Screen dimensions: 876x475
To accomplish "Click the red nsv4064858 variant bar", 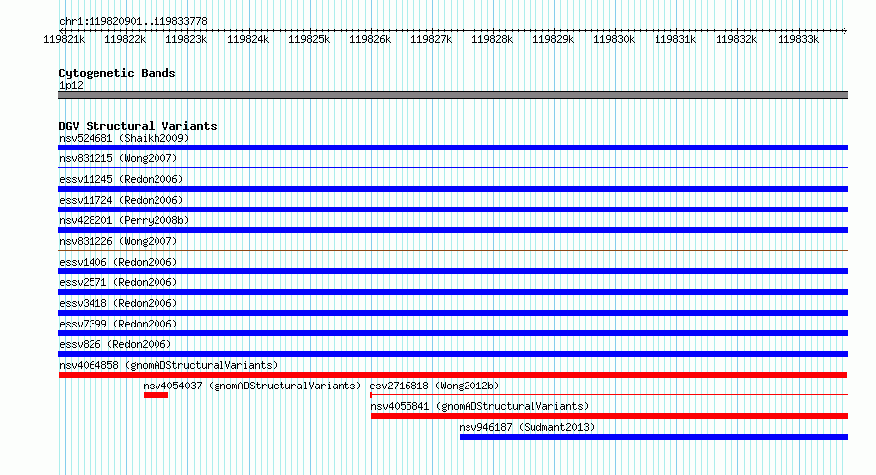I will point(453,375).
